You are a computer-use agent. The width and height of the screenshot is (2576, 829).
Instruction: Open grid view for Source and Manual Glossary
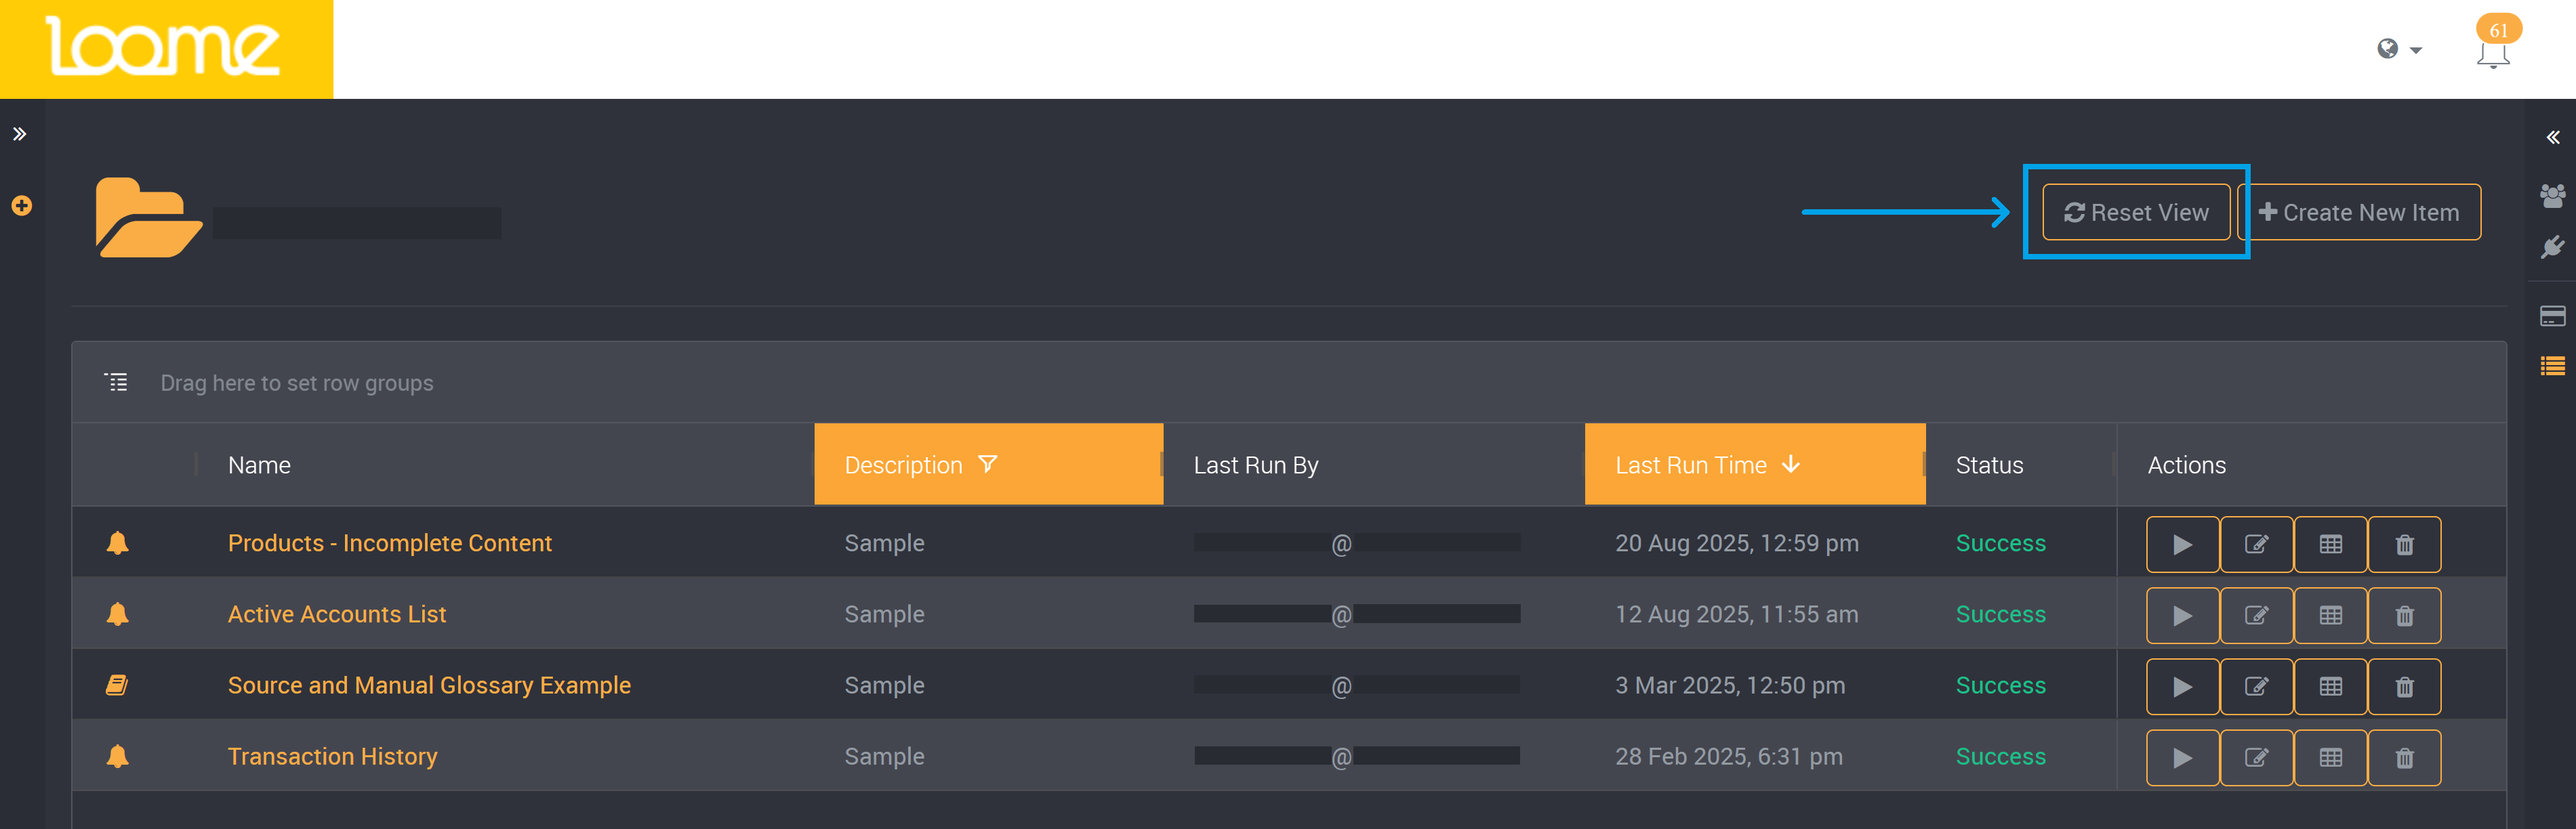point(2330,686)
